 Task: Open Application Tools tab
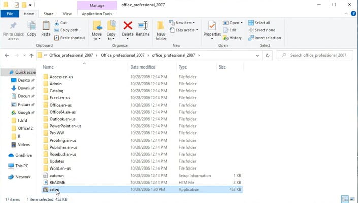pyautogui.click(x=97, y=14)
